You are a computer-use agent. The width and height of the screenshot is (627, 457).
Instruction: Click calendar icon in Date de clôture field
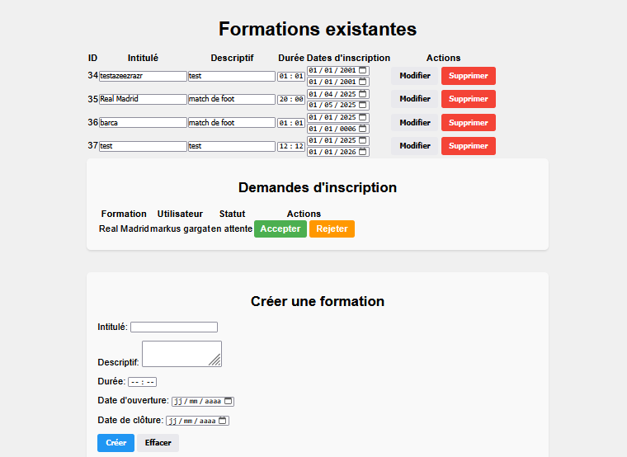pyautogui.click(x=223, y=421)
